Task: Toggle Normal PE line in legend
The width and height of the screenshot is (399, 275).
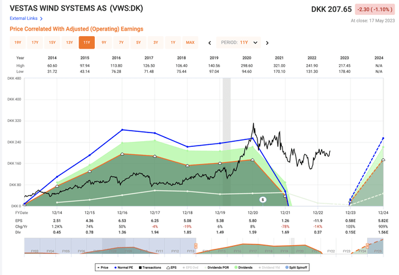Action: click(123, 268)
